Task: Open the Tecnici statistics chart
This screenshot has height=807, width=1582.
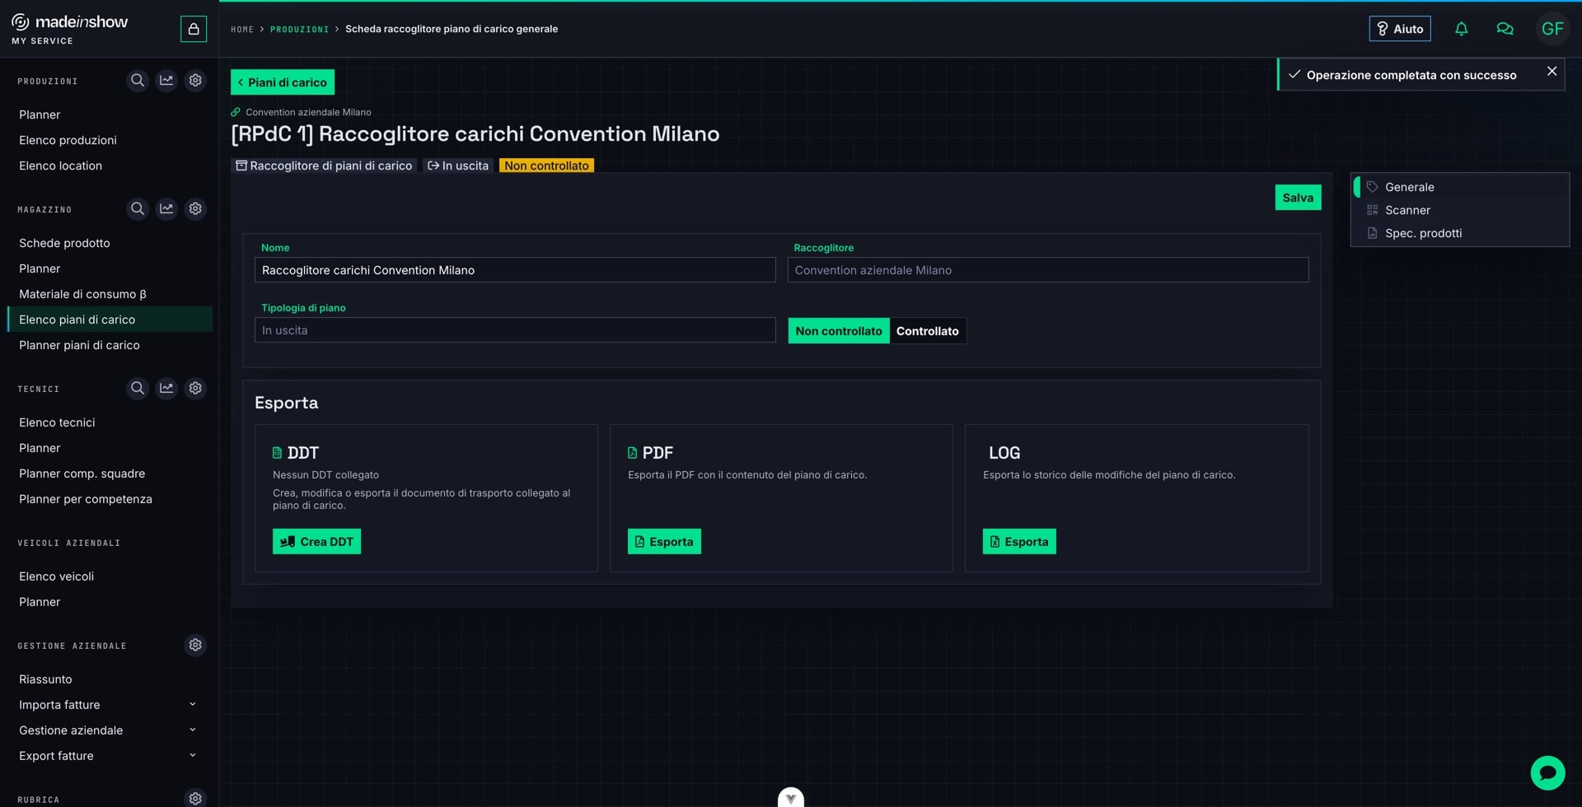Action: click(x=166, y=388)
